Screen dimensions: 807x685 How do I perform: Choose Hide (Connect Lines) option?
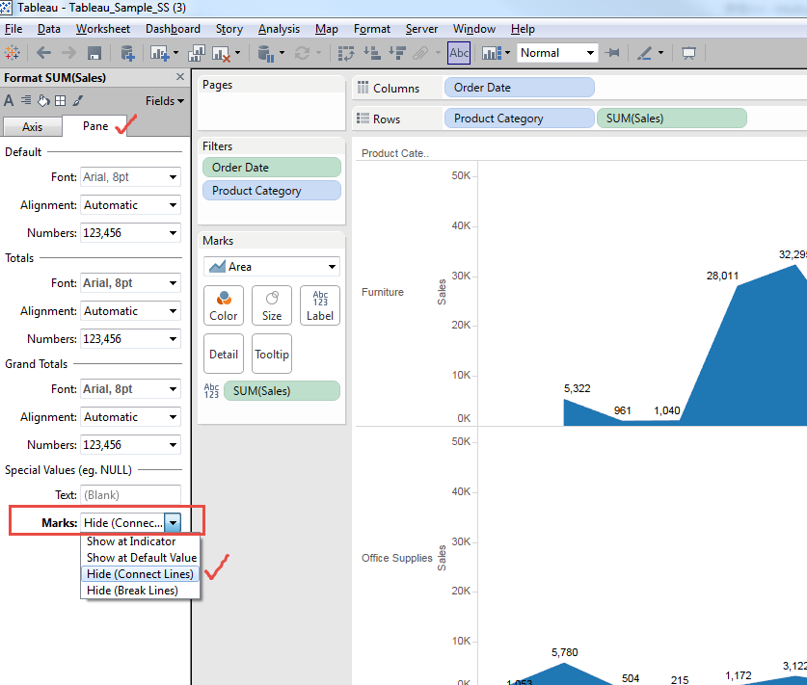pyautogui.click(x=140, y=574)
